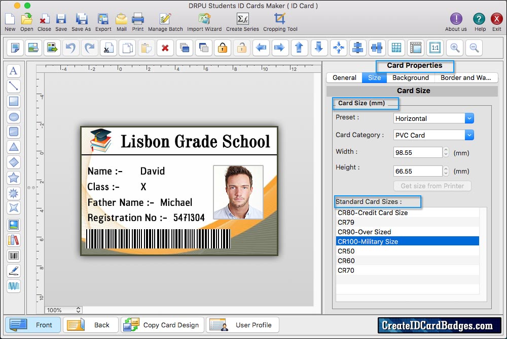Select the Signature pen tool

click(14, 271)
